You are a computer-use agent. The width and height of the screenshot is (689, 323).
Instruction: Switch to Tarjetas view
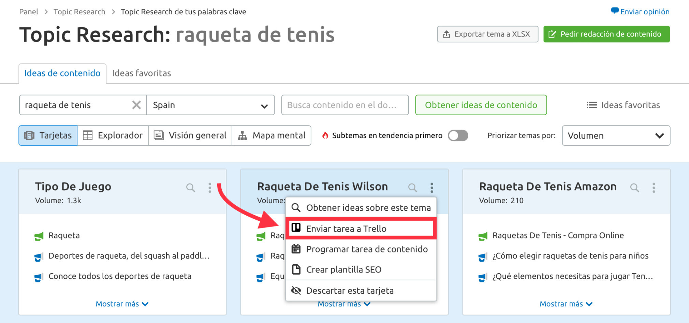pyautogui.click(x=48, y=135)
